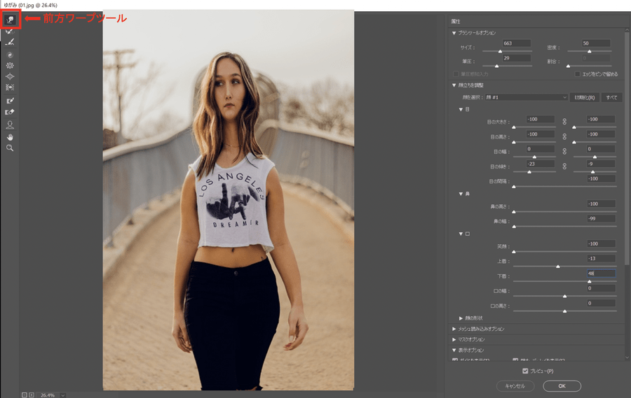Select the Hand tool
631x398 pixels.
tap(10, 137)
